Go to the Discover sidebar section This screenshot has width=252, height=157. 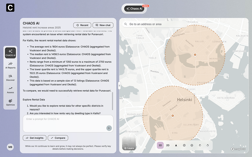click(x=11, y=78)
